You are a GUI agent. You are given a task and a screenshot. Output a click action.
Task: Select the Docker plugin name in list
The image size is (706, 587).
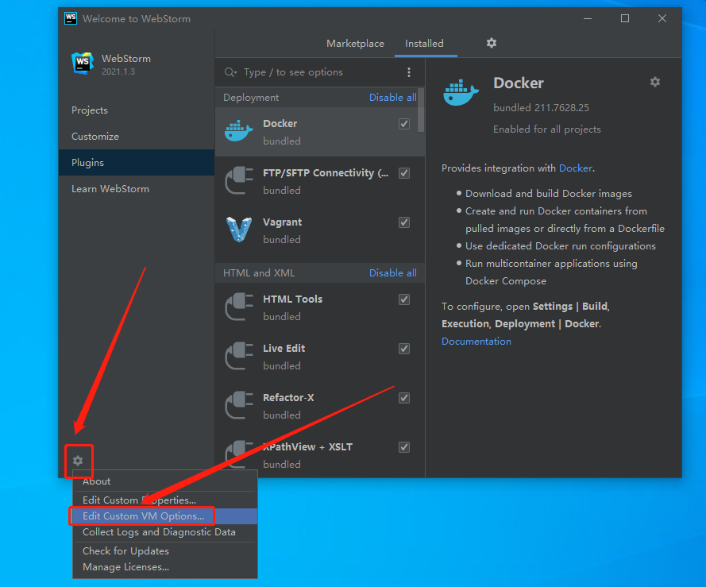click(x=280, y=123)
